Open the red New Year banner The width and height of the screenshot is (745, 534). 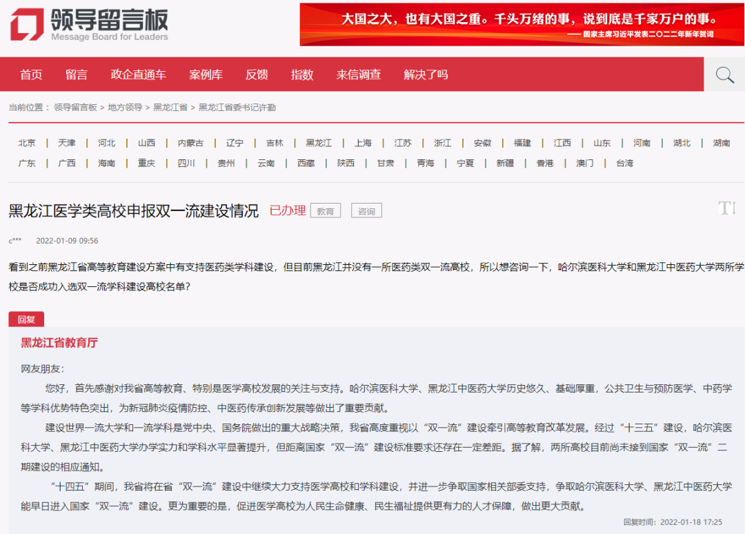pyautogui.click(x=521, y=25)
